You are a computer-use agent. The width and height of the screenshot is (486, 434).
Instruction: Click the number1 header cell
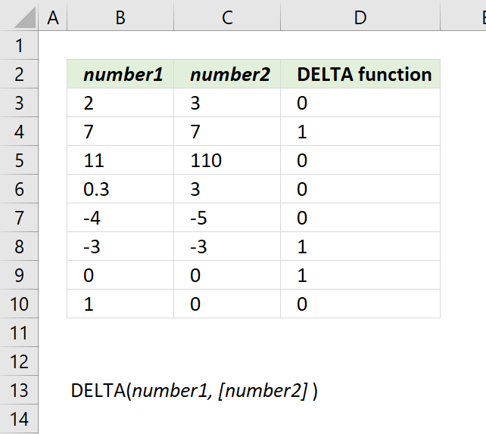tap(120, 74)
